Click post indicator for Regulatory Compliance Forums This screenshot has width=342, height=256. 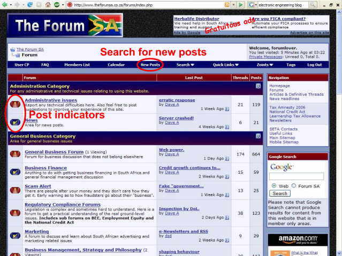pos(15,213)
